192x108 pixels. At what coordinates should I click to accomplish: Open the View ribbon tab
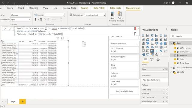coord(45,8)
